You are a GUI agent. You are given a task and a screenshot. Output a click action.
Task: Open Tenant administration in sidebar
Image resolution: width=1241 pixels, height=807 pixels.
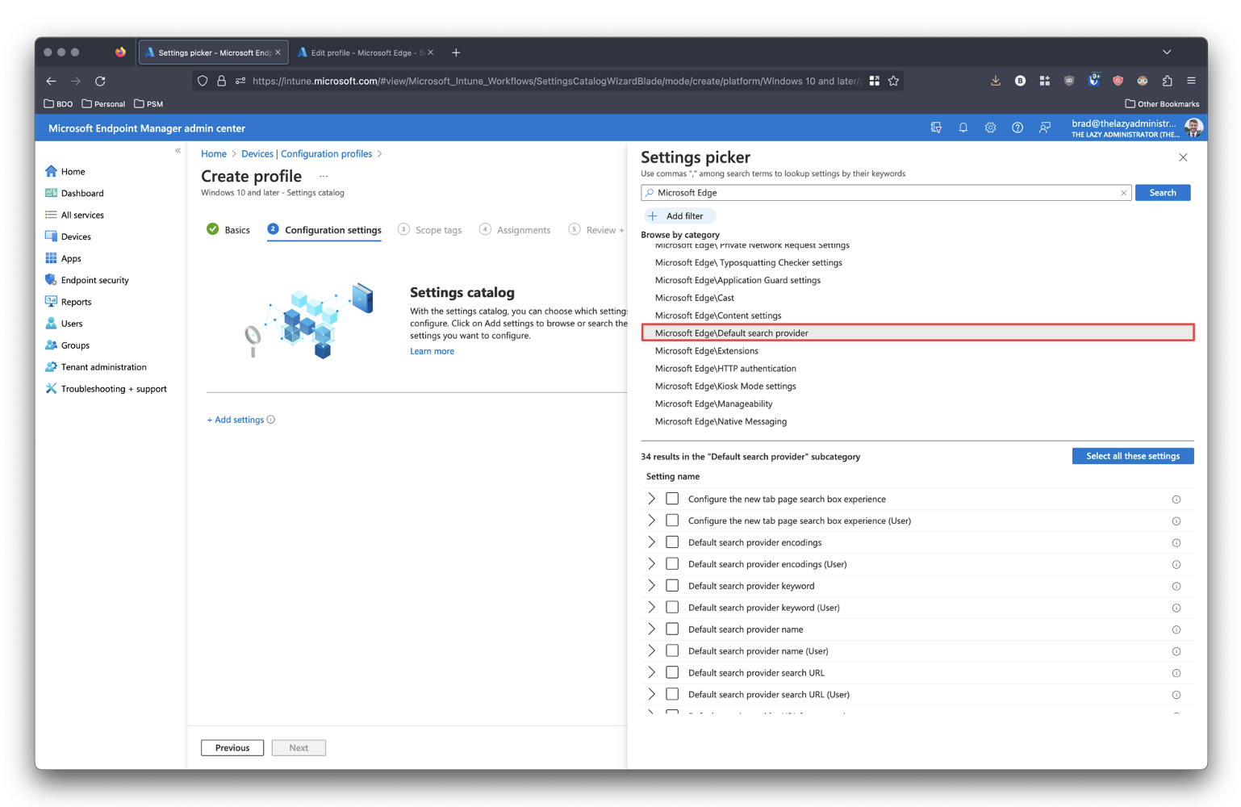pyautogui.click(x=96, y=367)
